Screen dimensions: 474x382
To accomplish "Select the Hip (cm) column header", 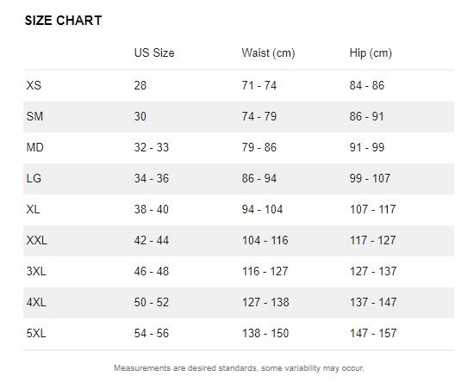I will (x=371, y=52).
